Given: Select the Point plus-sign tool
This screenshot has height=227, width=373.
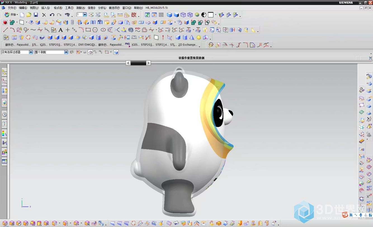Looking at the screenshot, I should point(67,30).
